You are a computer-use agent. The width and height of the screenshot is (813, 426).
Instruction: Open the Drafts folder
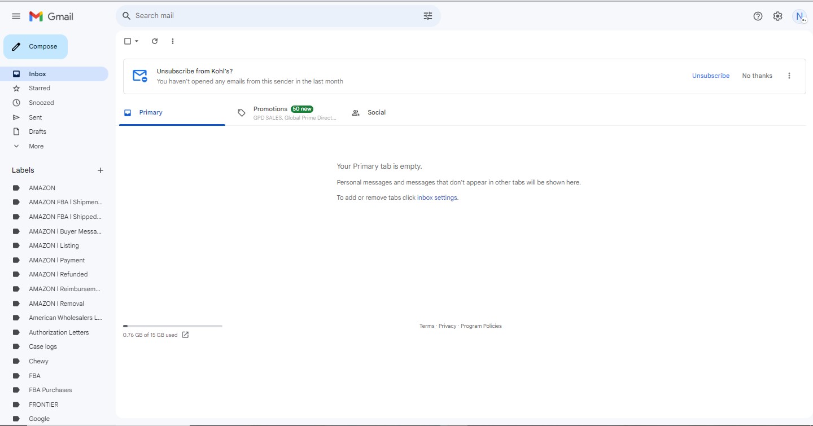click(x=55, y=131)
